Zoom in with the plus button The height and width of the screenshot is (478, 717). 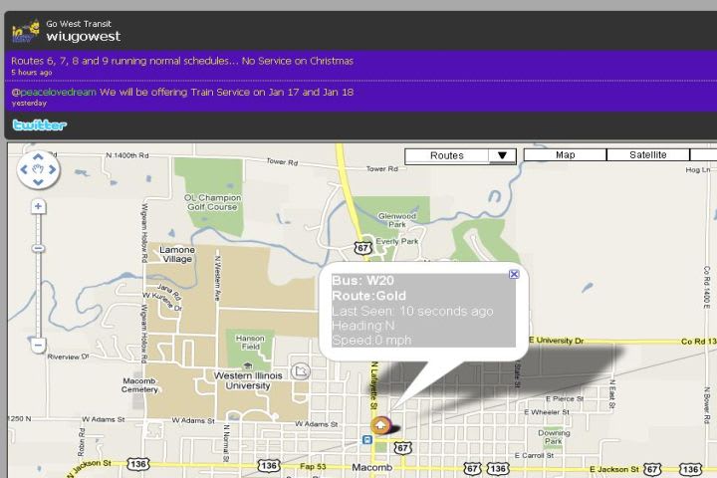39,207
